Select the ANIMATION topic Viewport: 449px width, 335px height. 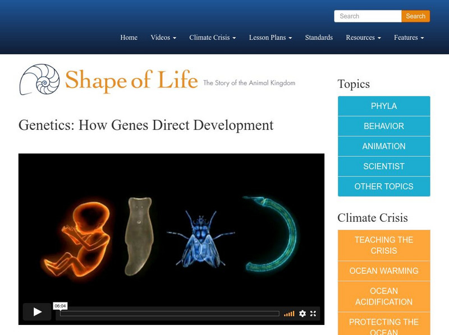(384, 146)
